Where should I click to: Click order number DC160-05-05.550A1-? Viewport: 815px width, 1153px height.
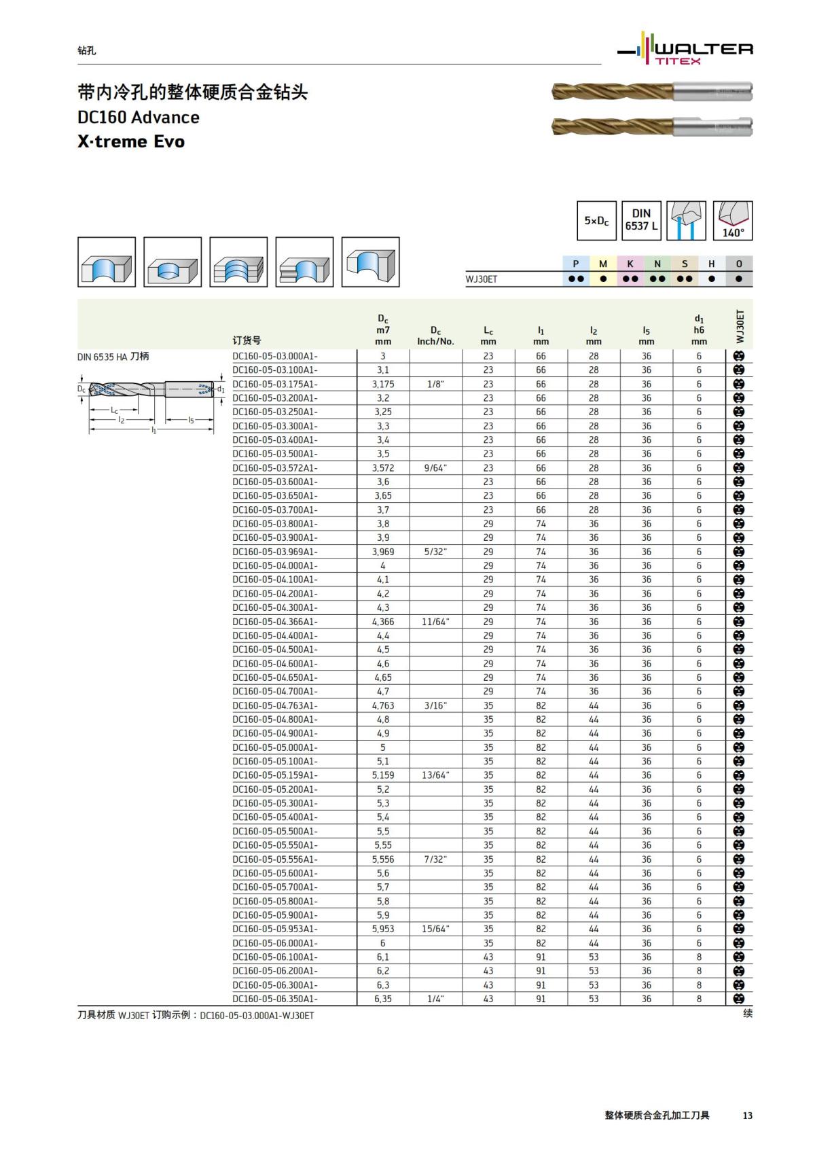click(275, 845)
